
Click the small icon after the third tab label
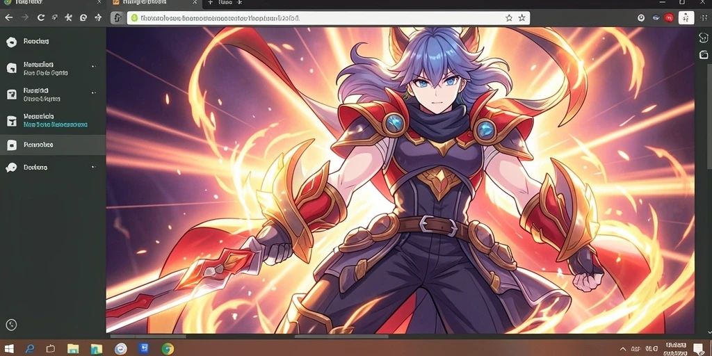240,3
